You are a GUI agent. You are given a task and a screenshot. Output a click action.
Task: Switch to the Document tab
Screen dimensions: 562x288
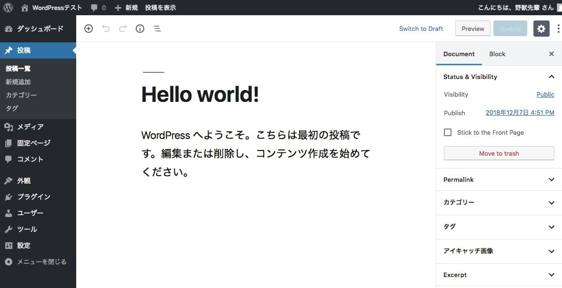459,54
